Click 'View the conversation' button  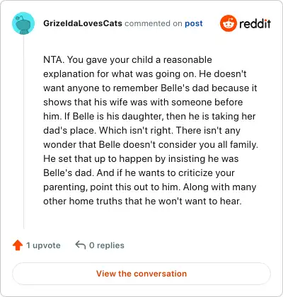click(141, 274)
